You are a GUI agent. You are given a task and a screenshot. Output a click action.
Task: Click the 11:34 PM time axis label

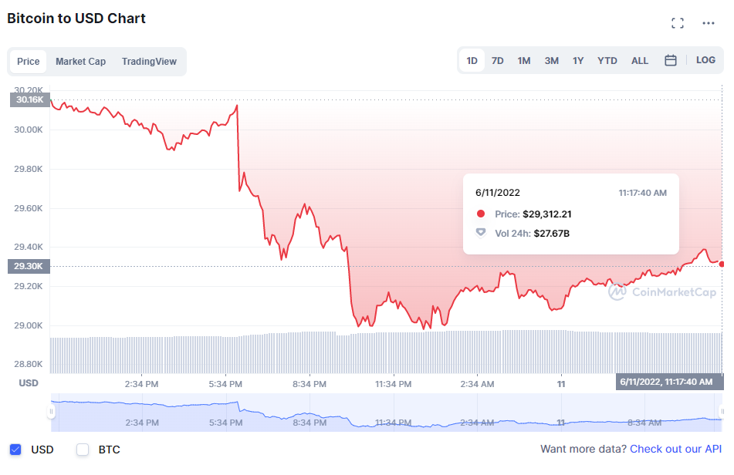393,384
